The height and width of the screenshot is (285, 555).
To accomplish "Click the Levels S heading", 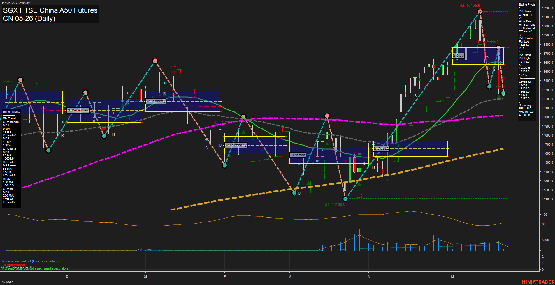I will [x=525, y=82].
